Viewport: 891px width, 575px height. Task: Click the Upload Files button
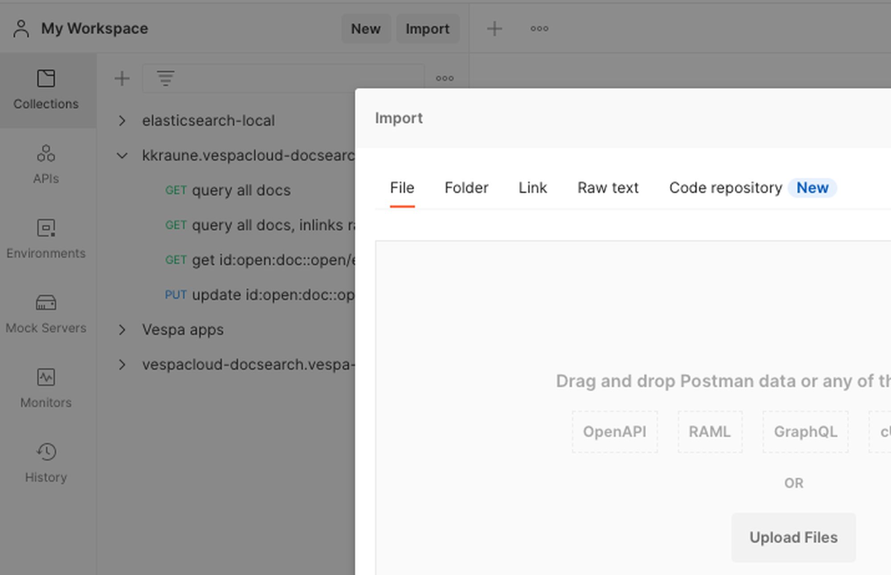793,538
